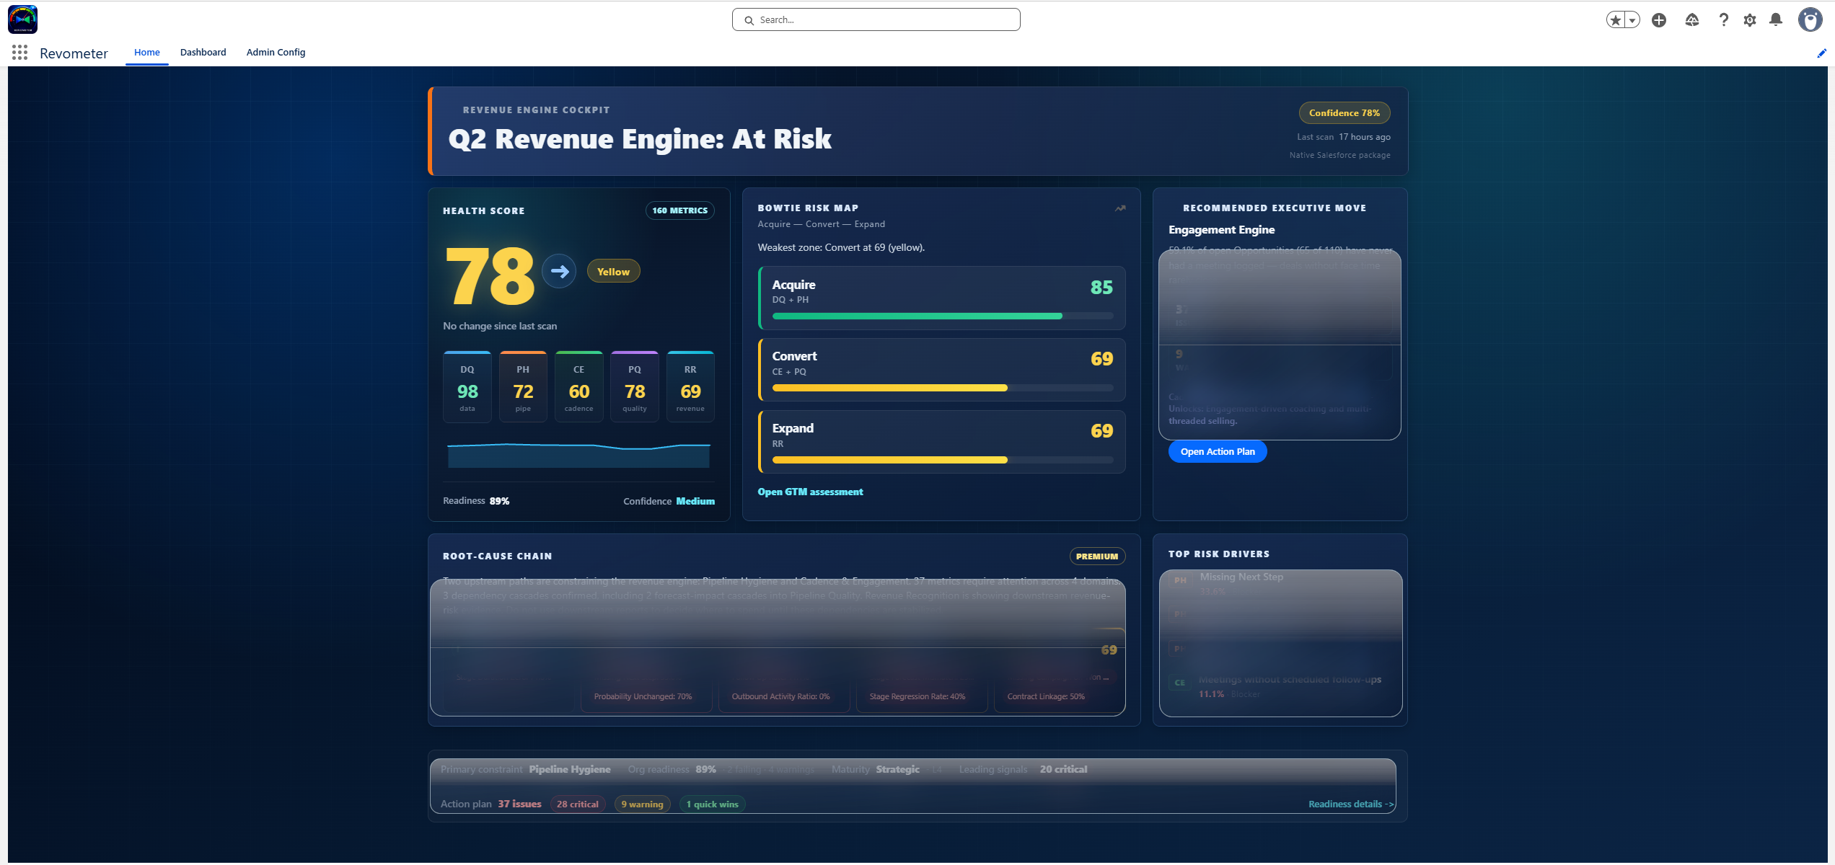Image resolution: width=1835 pixels, height=865 pixels.
Task: Open the Setup gear icon
Action: pos(1750,20)
